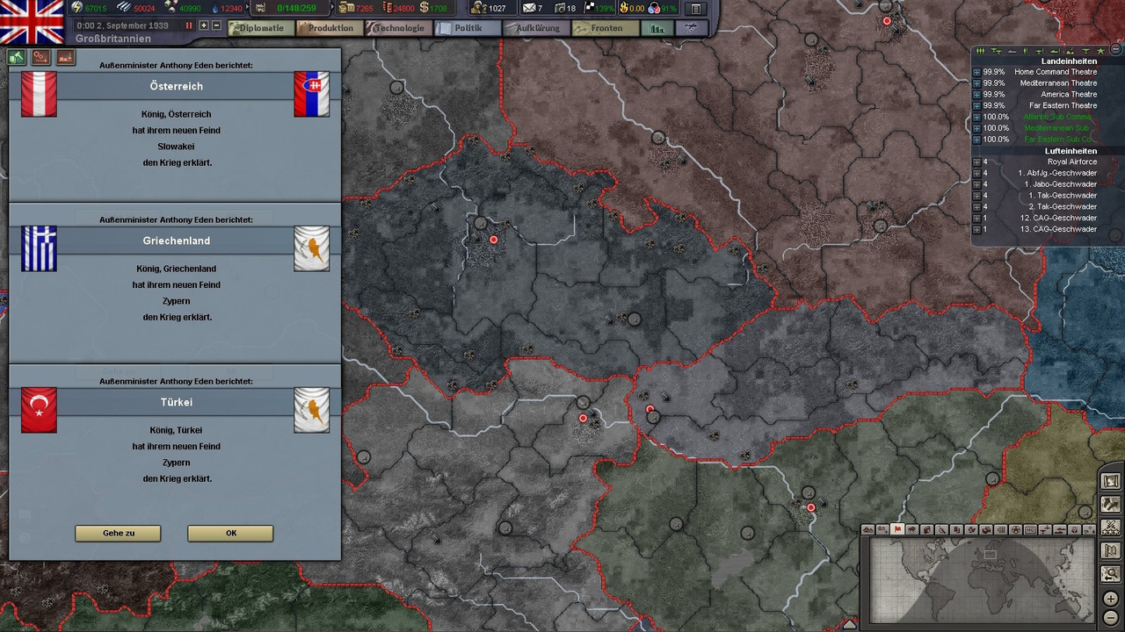Toggle the star filter icon in the unit list
The height and width of the screenshot is (632, 1125).
1100,51
